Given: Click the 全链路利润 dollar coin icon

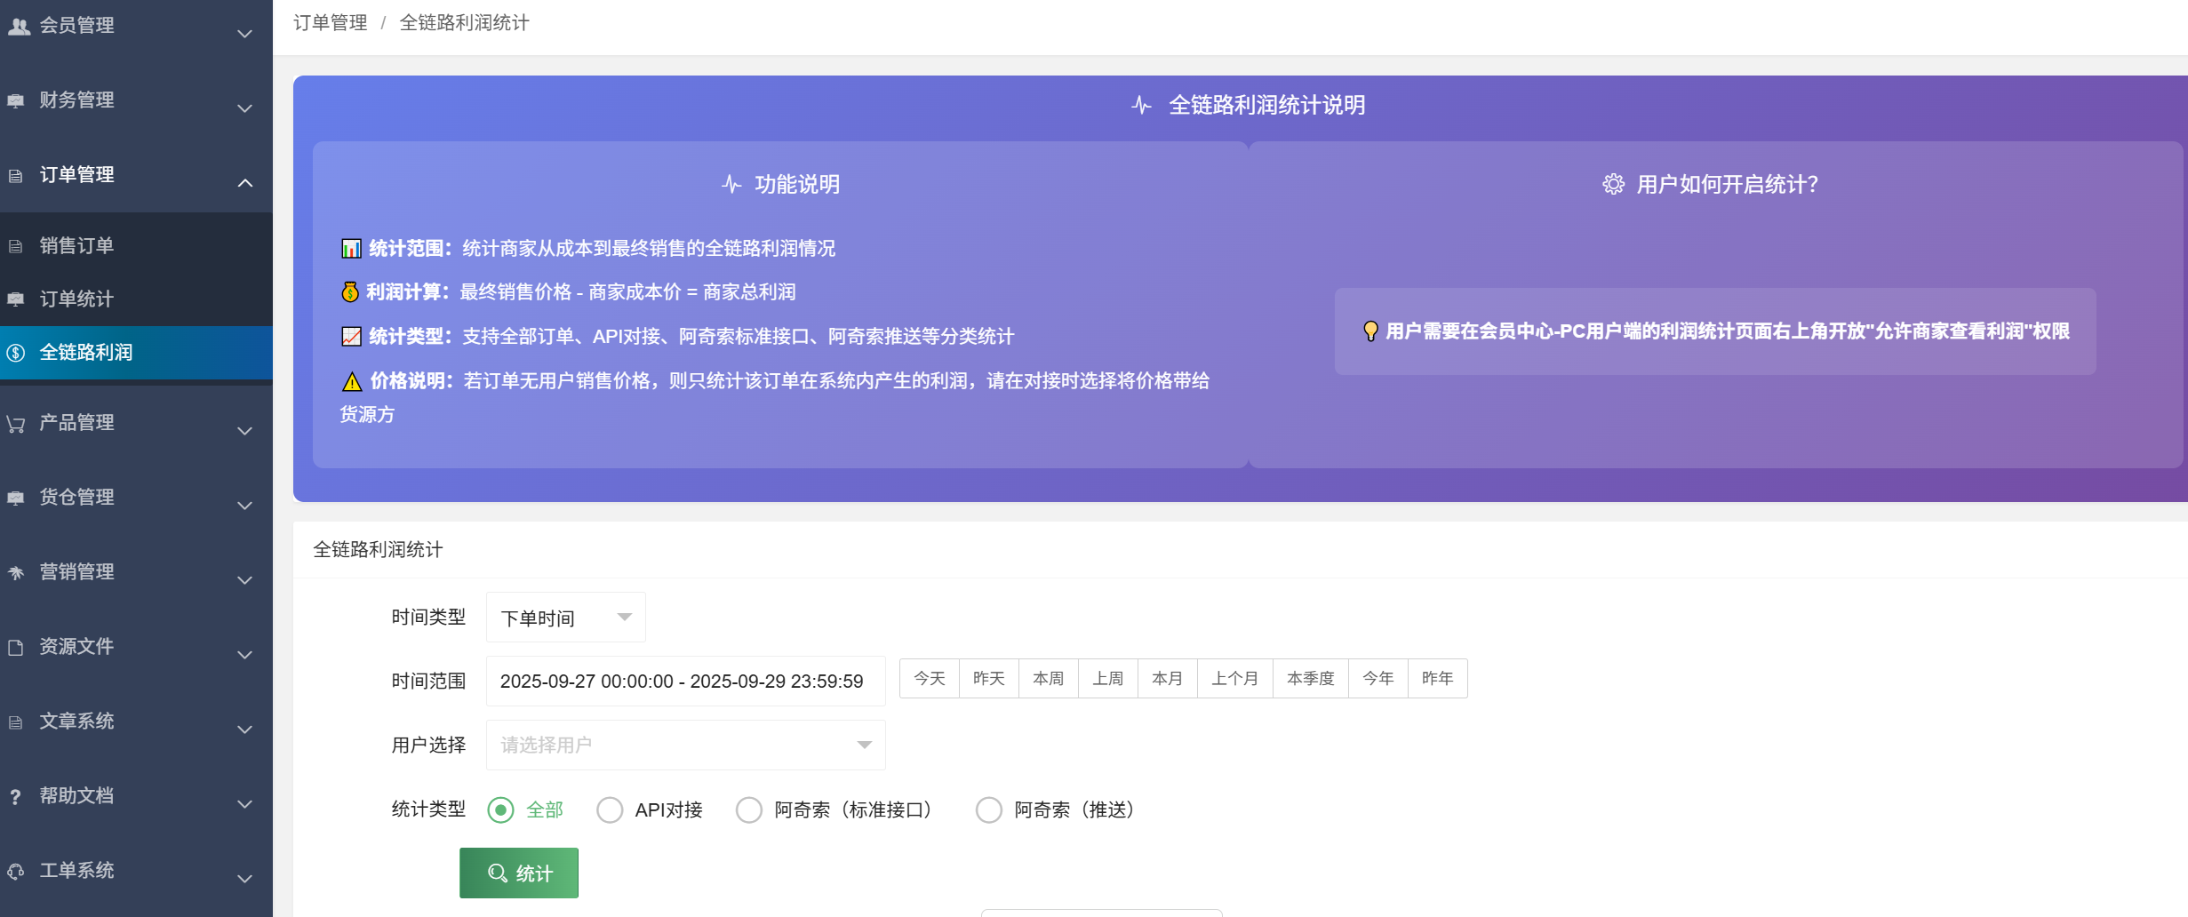Looking at the screenshot, I should 16,353.
